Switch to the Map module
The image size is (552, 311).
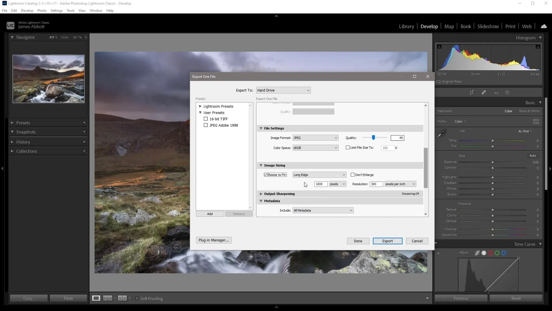(x=449, y=26)
